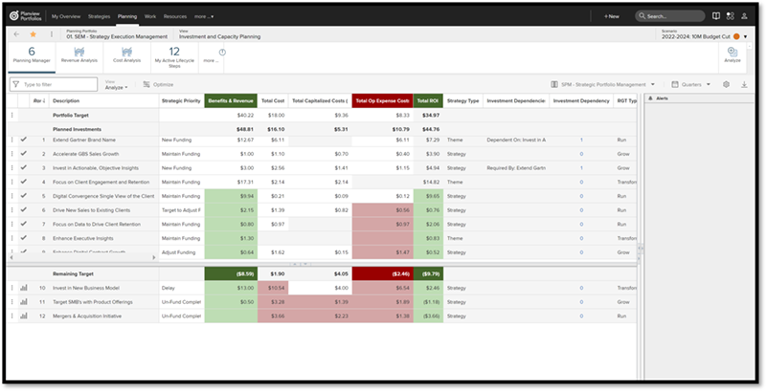Open row menu for Accelerate GBS Sales Growth
The width and height of the screenshot is (766, 391).
coord(12,154)
